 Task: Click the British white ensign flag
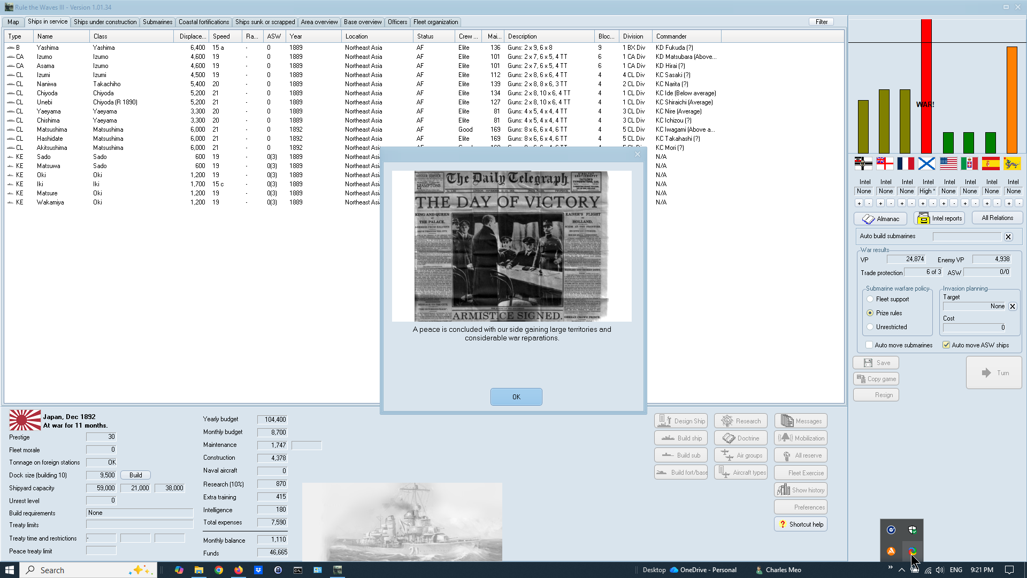(x=885, y=164)
